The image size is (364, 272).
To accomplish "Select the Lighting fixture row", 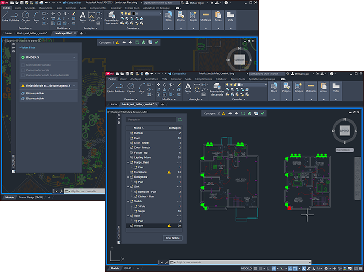I will pos(154,157).
